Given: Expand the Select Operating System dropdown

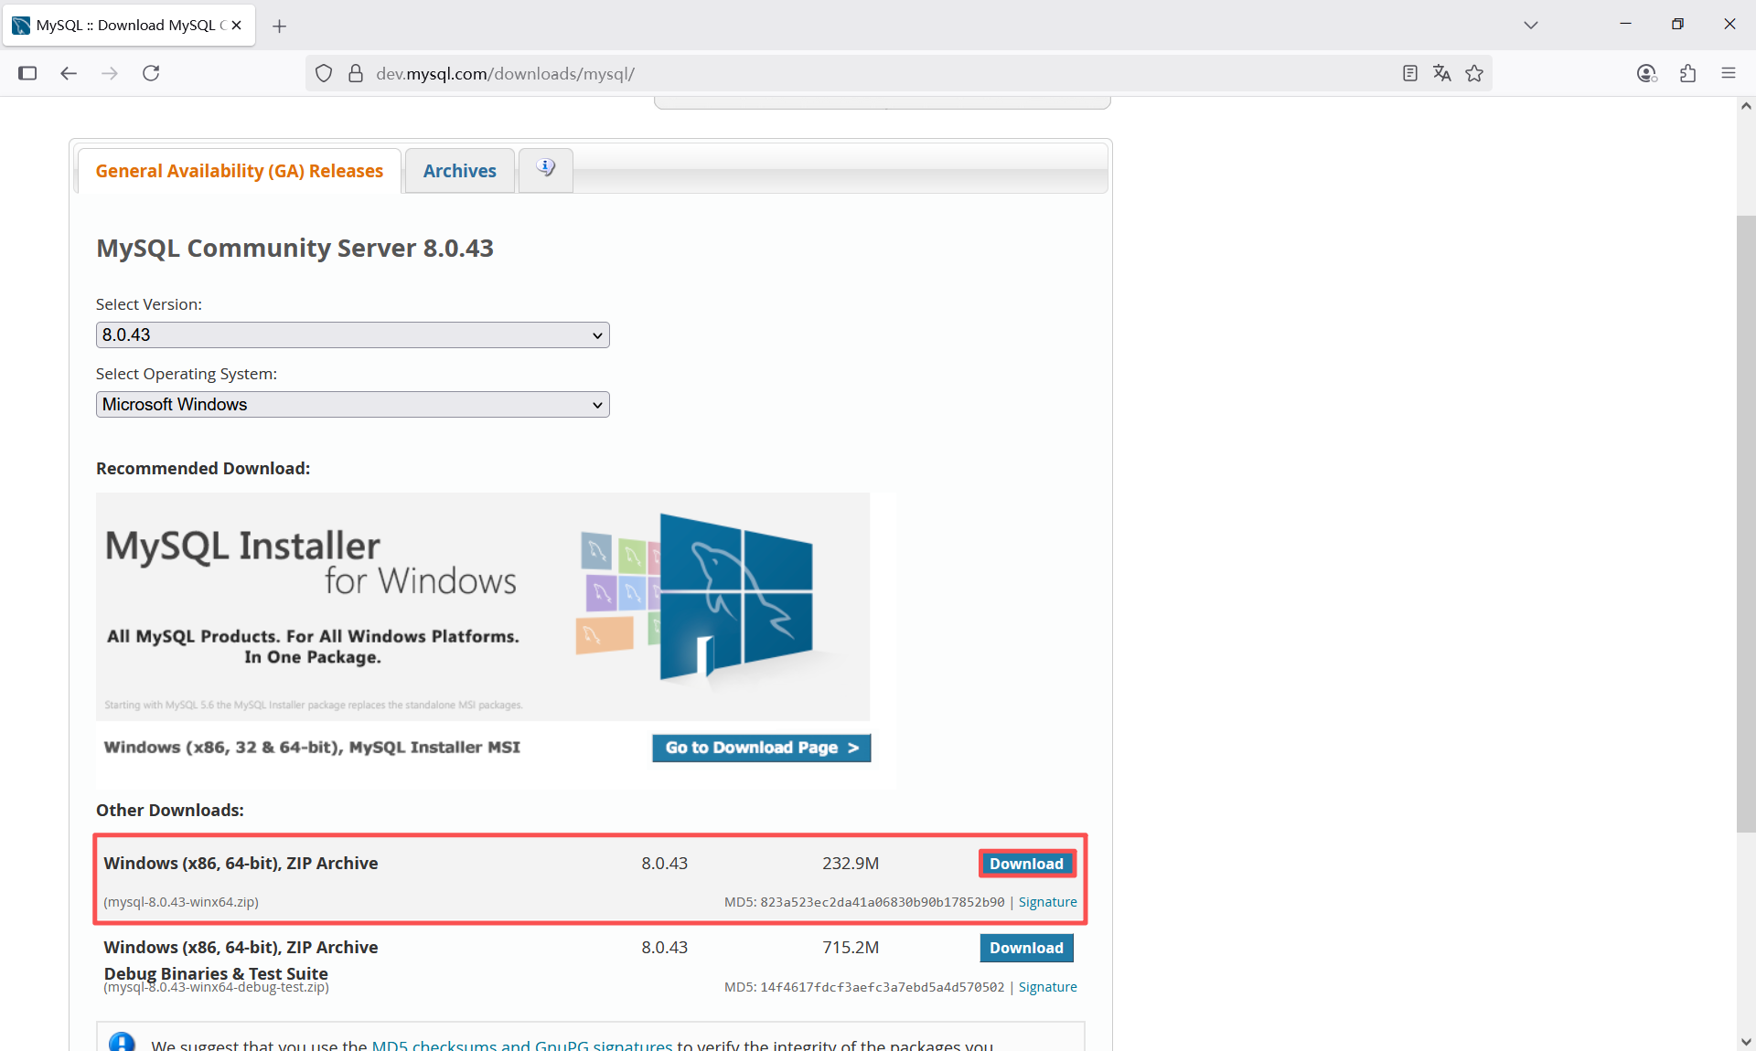Looking at the screenshot, I should click(x=352, y=404).
